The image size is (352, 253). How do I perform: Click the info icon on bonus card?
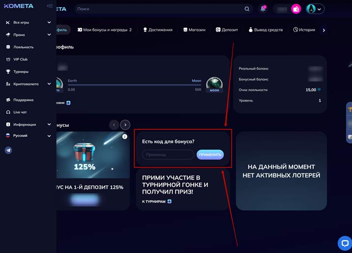(x=124, y=137)
